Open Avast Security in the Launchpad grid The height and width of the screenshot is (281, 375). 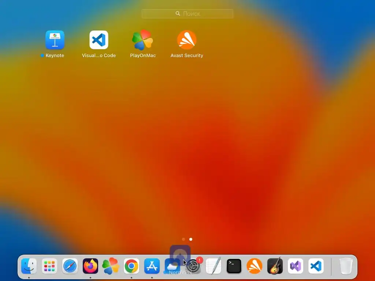pyautogui.click(x=187, y=40)
